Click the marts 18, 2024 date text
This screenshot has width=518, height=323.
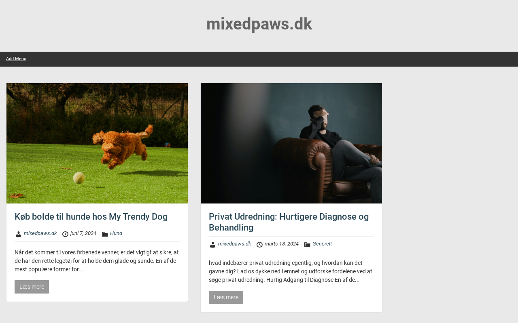282,244
